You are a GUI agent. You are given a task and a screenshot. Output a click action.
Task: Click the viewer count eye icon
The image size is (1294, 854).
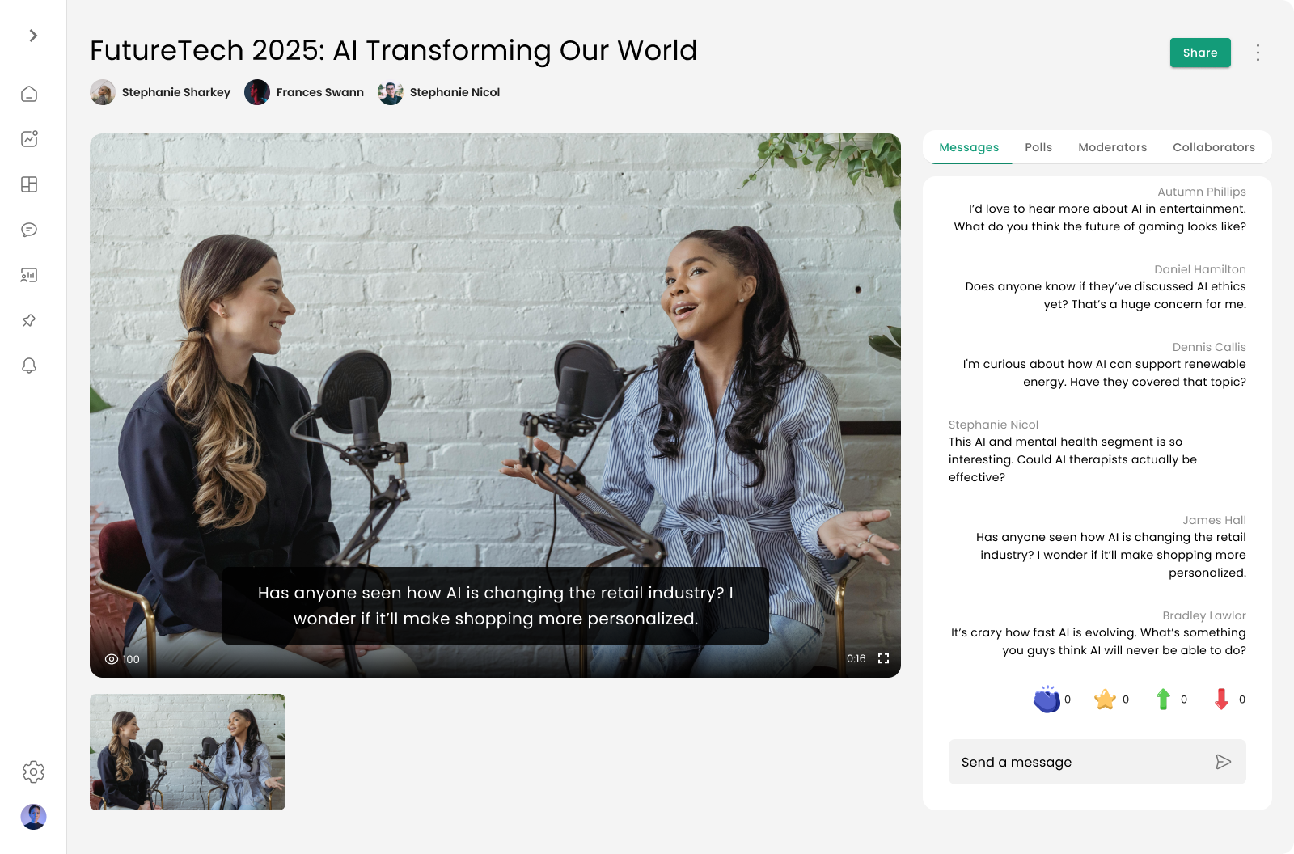(x=112, y=659)
